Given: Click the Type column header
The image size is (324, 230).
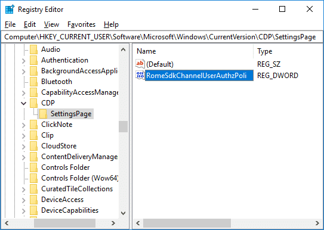Looking at the screenshot, I should 288,51.
